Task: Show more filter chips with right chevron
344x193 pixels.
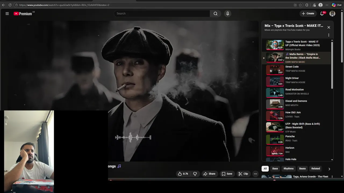Action: [x=329, y=169]
